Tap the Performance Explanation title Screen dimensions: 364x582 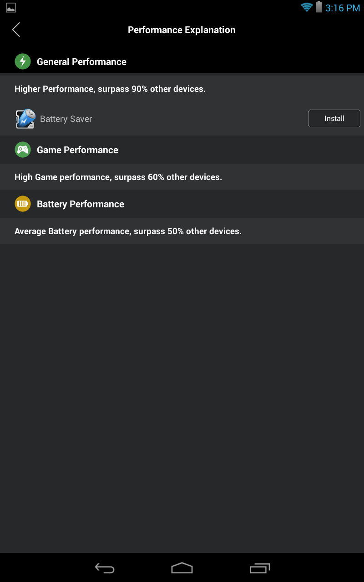182,30
